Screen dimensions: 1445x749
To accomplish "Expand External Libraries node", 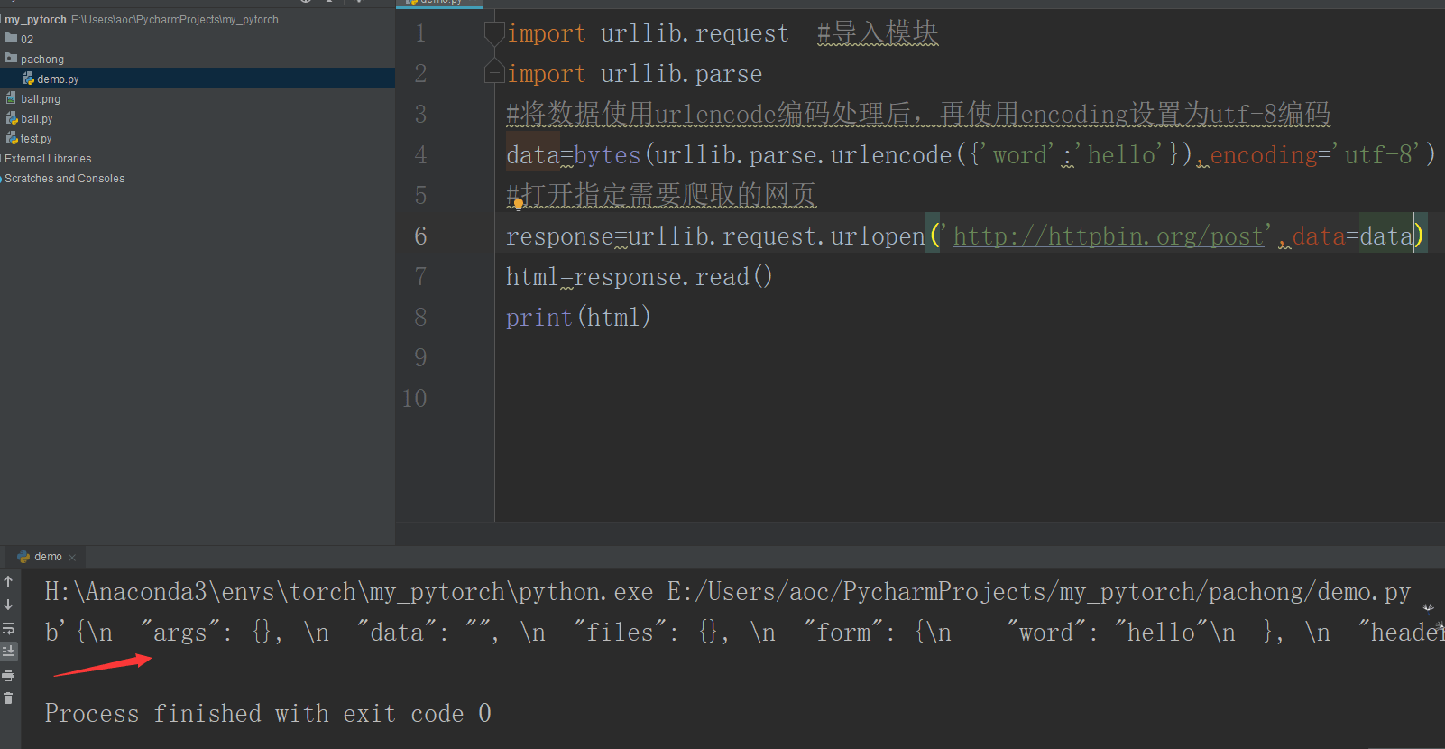I will (x=48, y=158).
